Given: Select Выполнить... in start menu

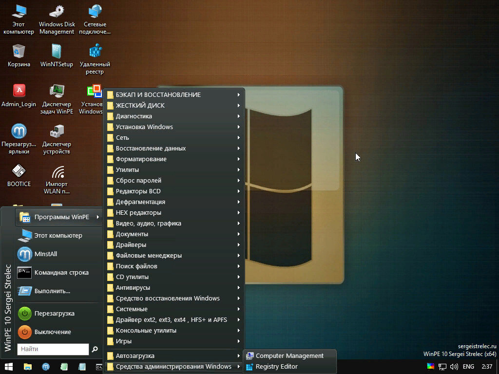Looking at the screenshot, I should (x=59, y=291).
